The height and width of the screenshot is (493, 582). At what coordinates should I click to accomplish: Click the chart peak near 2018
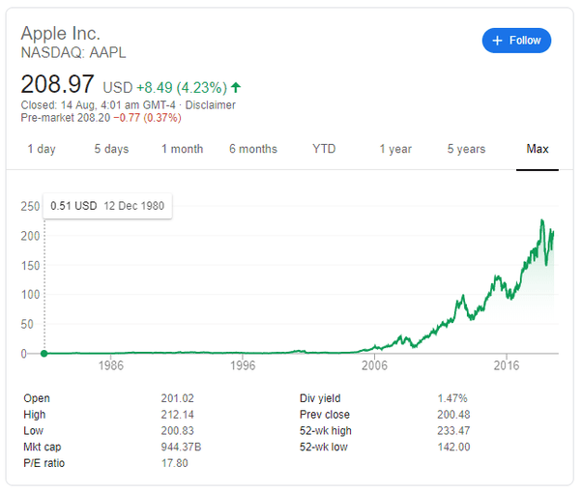541,221
